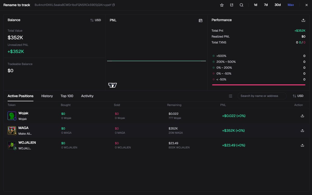Click the 777 Wojak remaining amount

[x=175, y=118]
